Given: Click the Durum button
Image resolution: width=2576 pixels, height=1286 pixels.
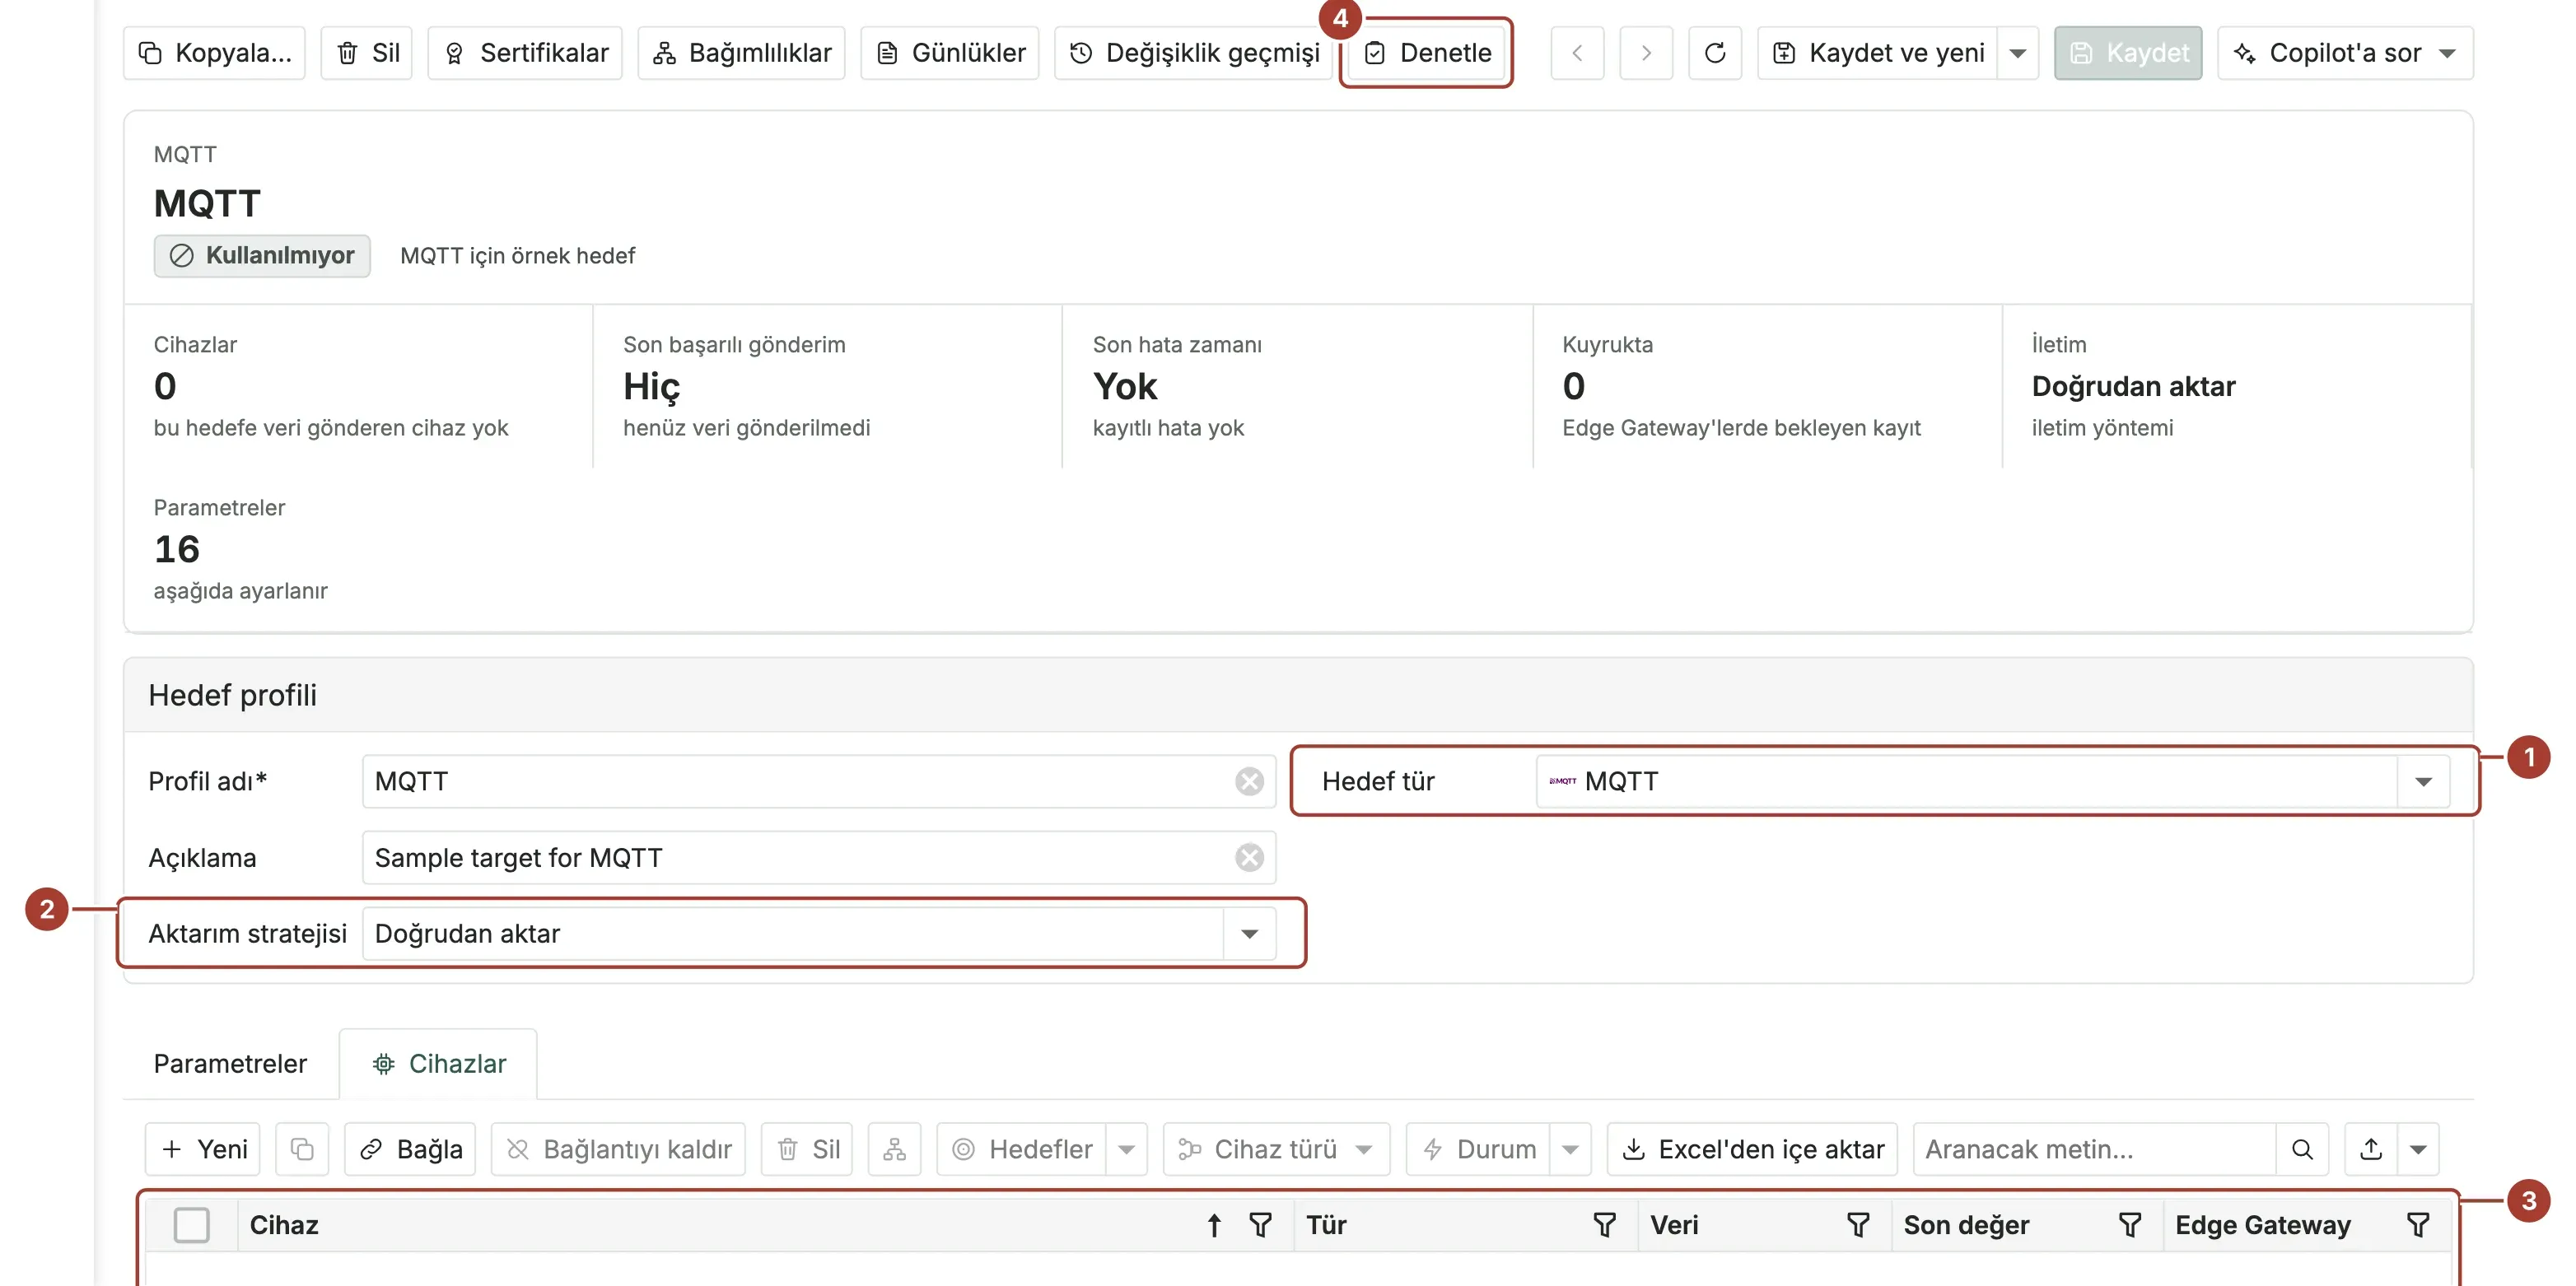Looking at the screenshot, I should point(1478,1149).
